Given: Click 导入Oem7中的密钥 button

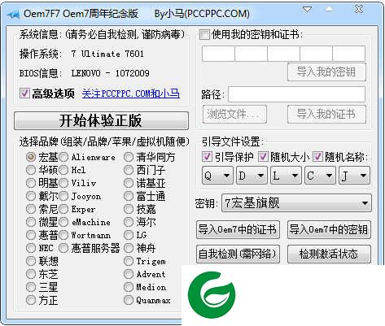Looking at the screenshot, I should tap(329, 230).
